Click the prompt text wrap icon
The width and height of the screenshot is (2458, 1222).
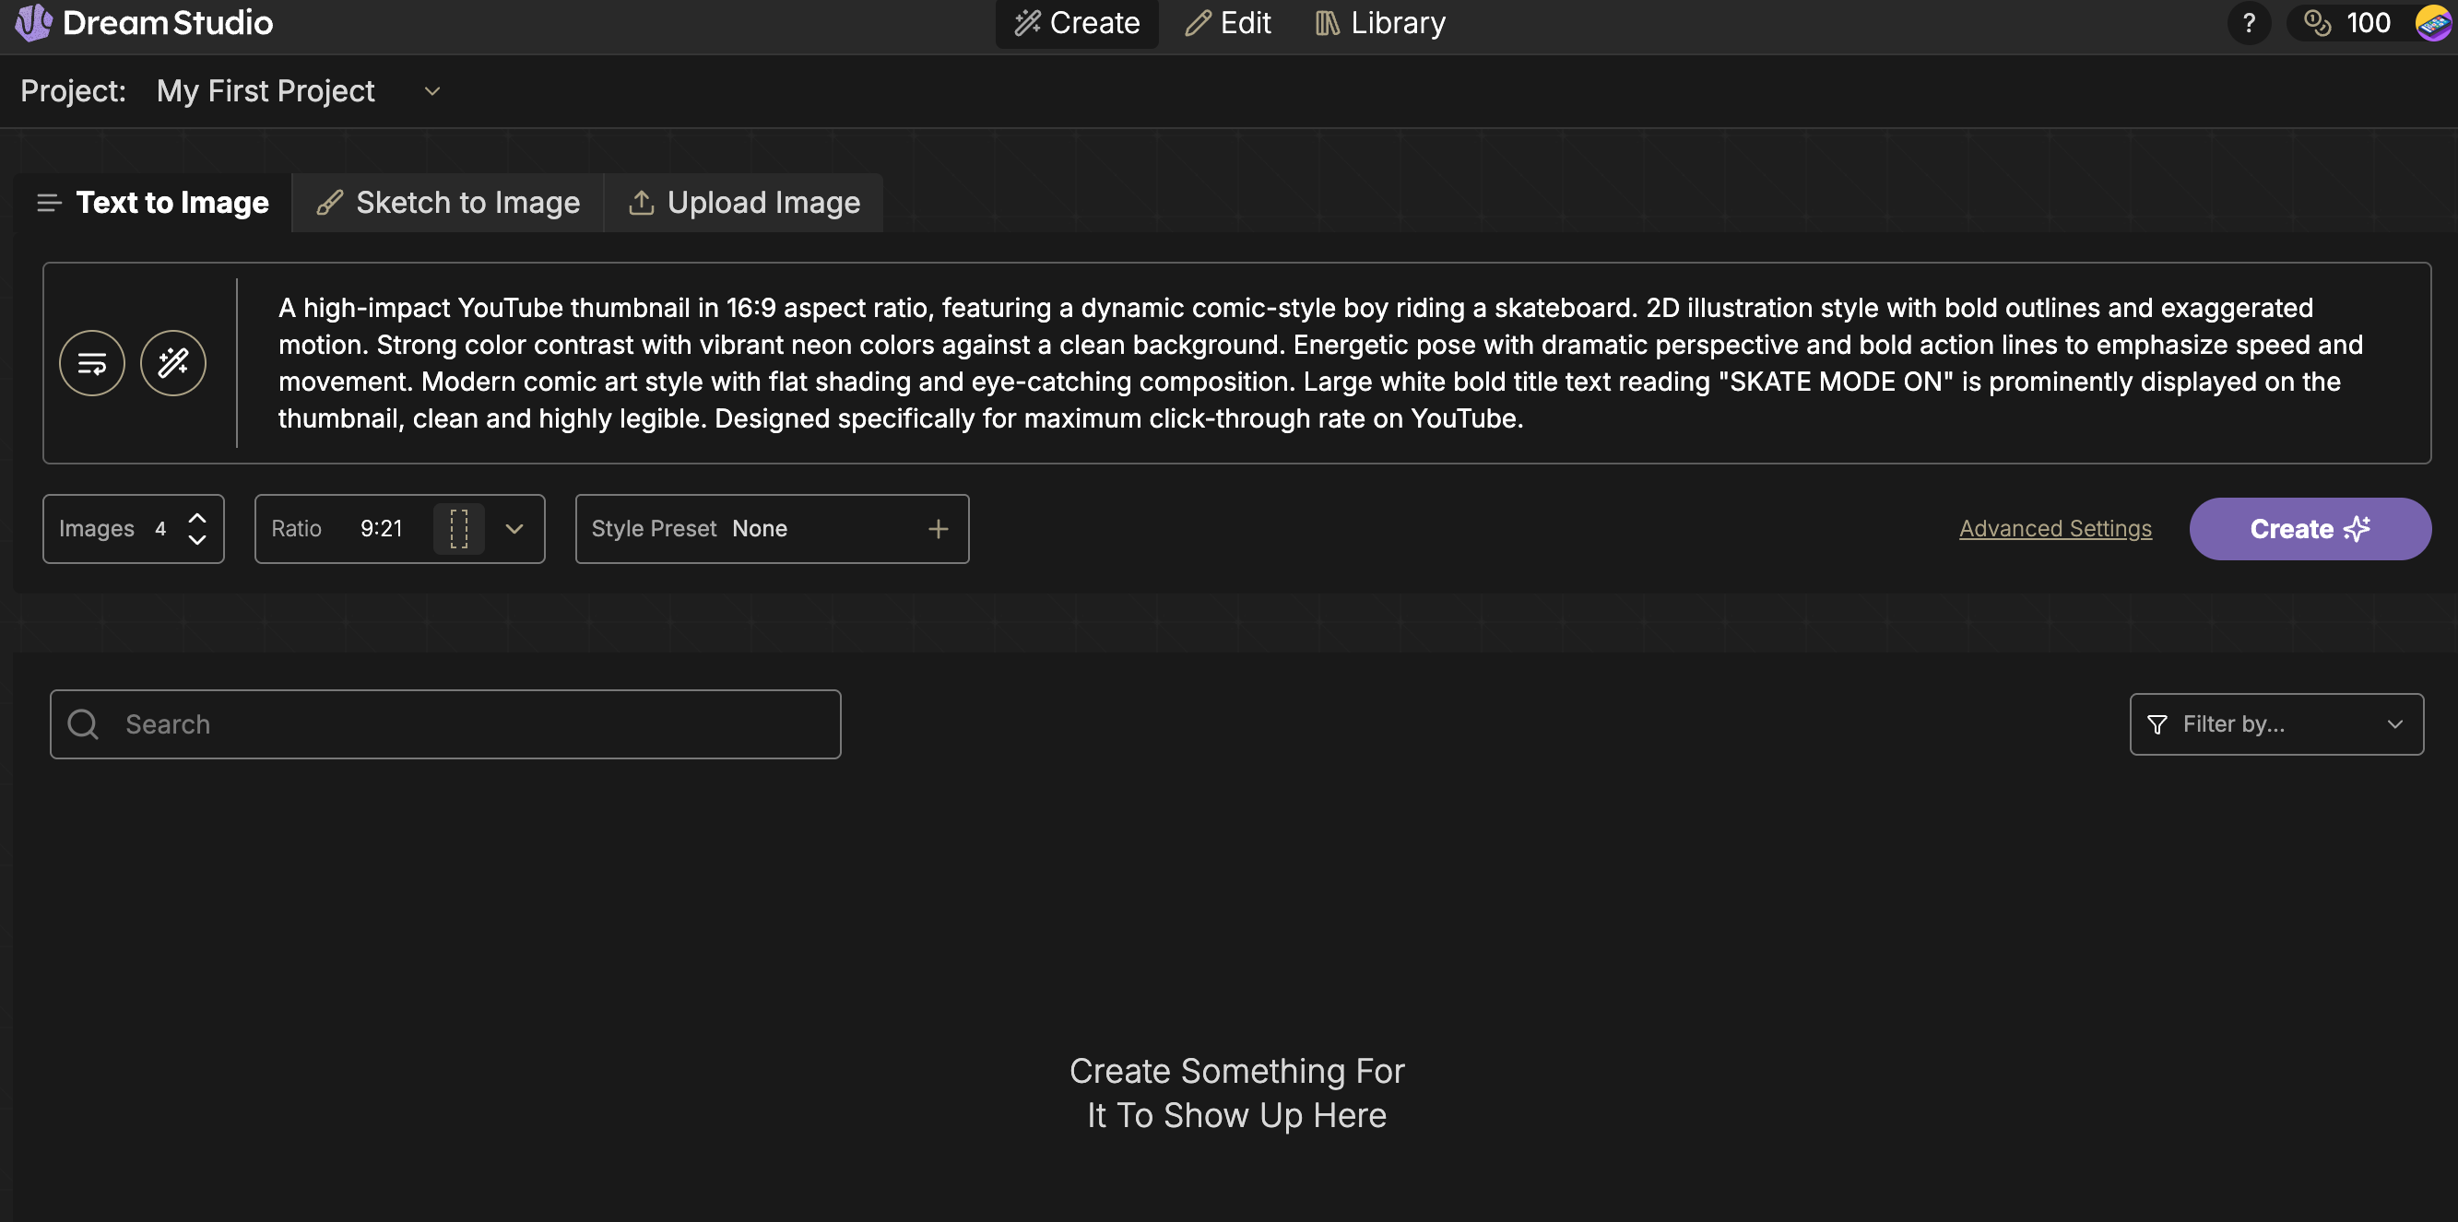pyautogui.click(x=91, y=362)
